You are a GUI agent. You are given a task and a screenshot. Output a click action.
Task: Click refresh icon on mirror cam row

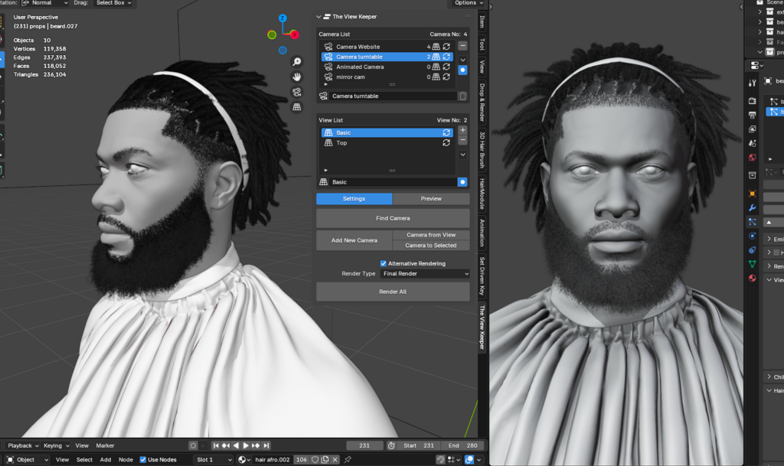[x=446, y=77]
